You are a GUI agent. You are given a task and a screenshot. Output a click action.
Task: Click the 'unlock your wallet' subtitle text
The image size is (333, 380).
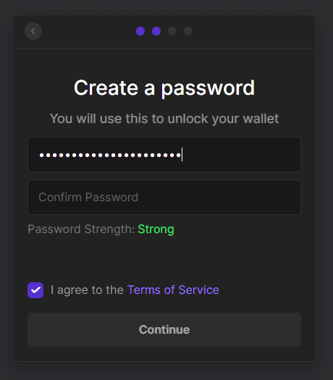223,119
